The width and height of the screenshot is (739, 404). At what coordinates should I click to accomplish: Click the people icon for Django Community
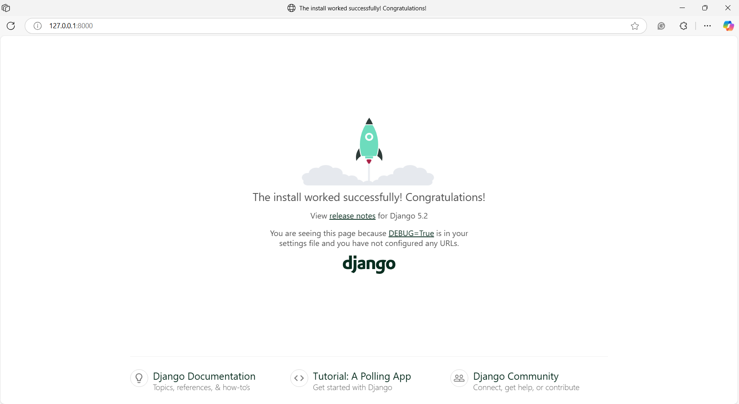(459, 378)
